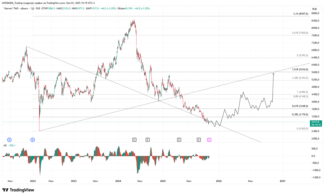Click the pink E earnings marker
This screenshot has width=325, height=196.
coord(209,140)
